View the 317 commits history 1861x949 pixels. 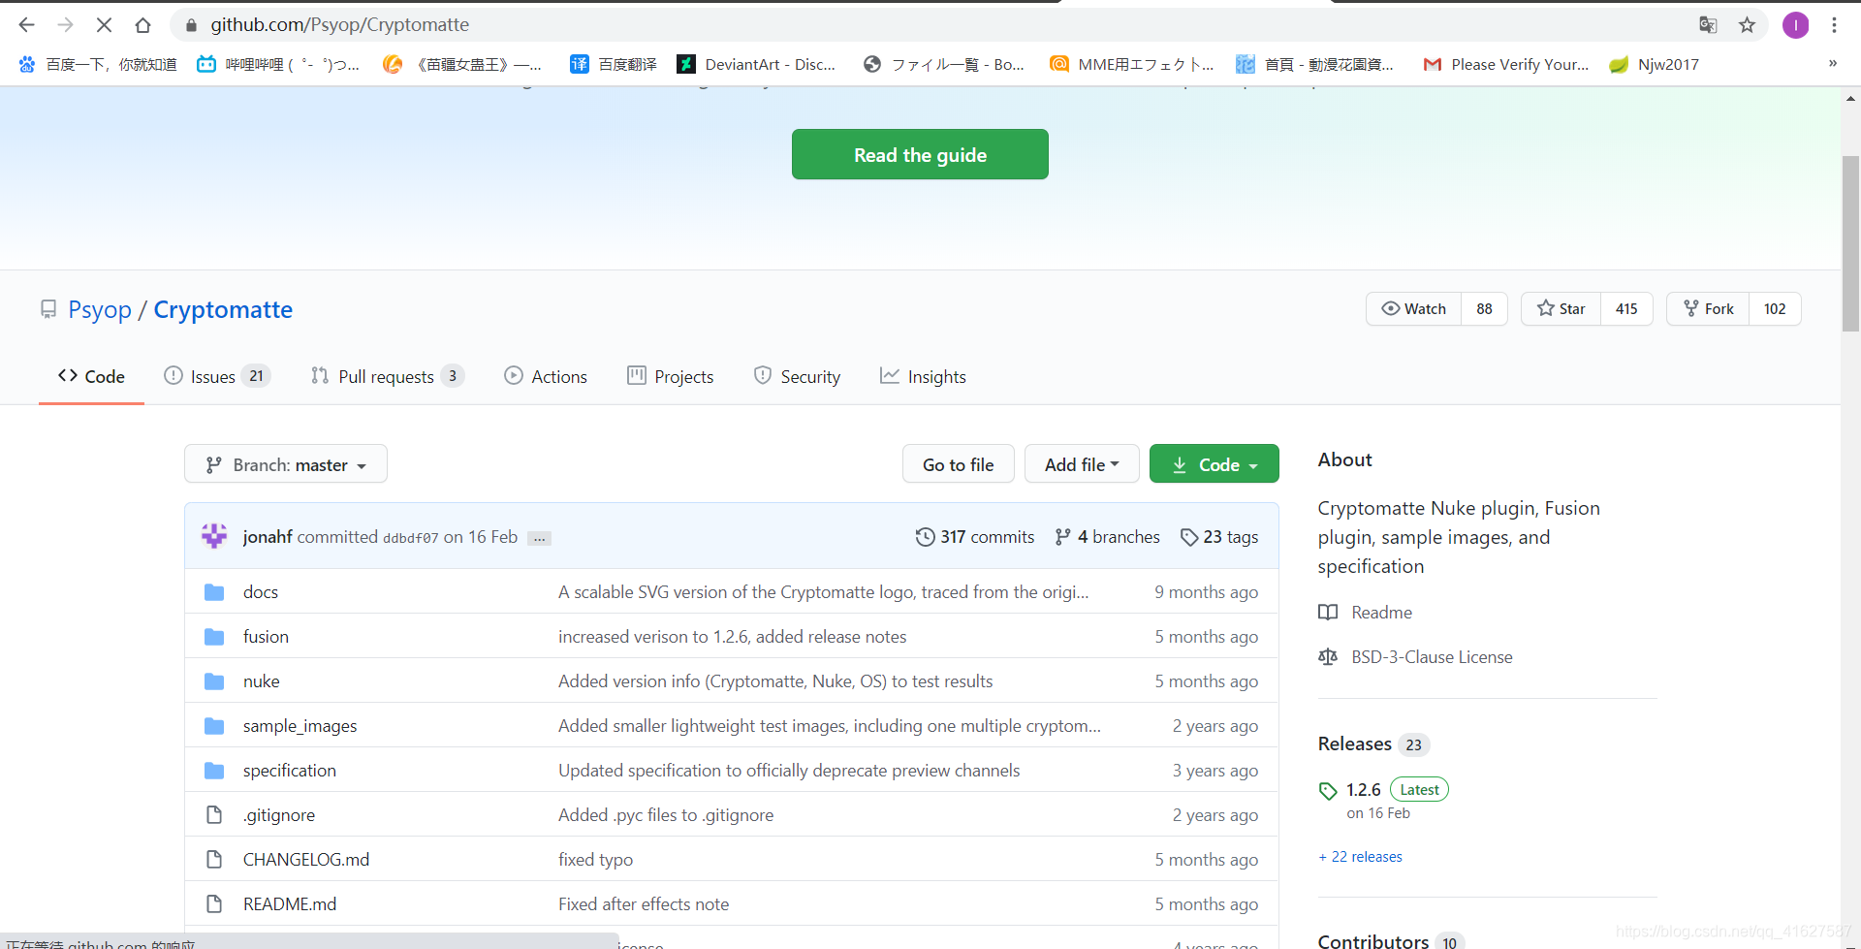click(975, 536)
